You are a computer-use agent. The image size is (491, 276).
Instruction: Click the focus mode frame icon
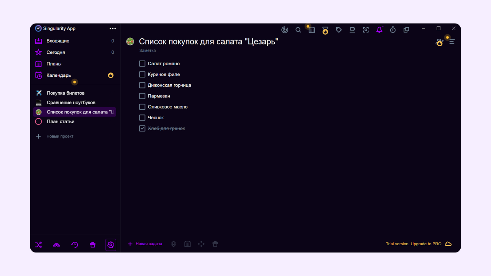(366, 30)
